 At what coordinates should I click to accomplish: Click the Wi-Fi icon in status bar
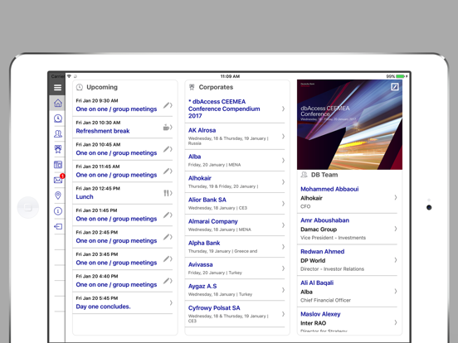[x=69, y=76]
